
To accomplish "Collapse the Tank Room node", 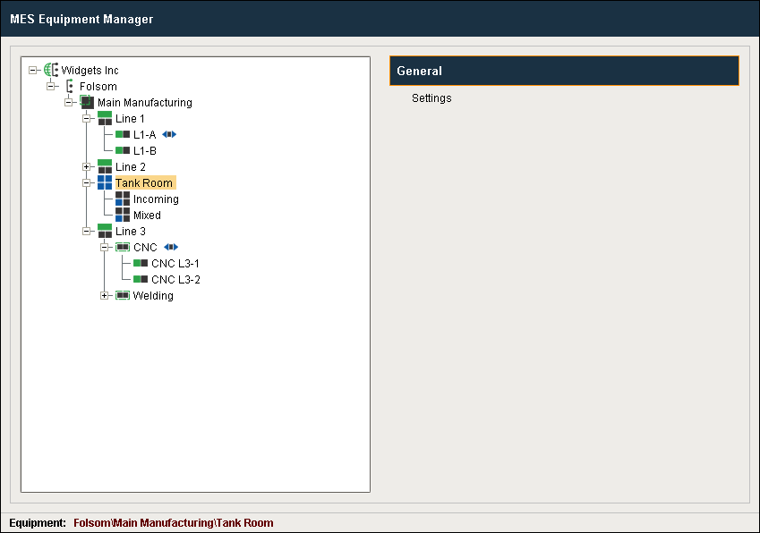I will pos(87,183).
